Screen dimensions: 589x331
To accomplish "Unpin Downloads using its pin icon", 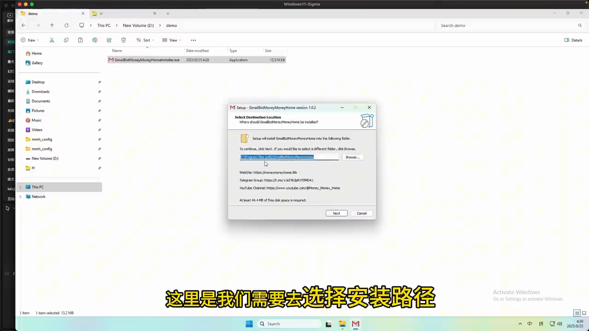I will point(99,91).
